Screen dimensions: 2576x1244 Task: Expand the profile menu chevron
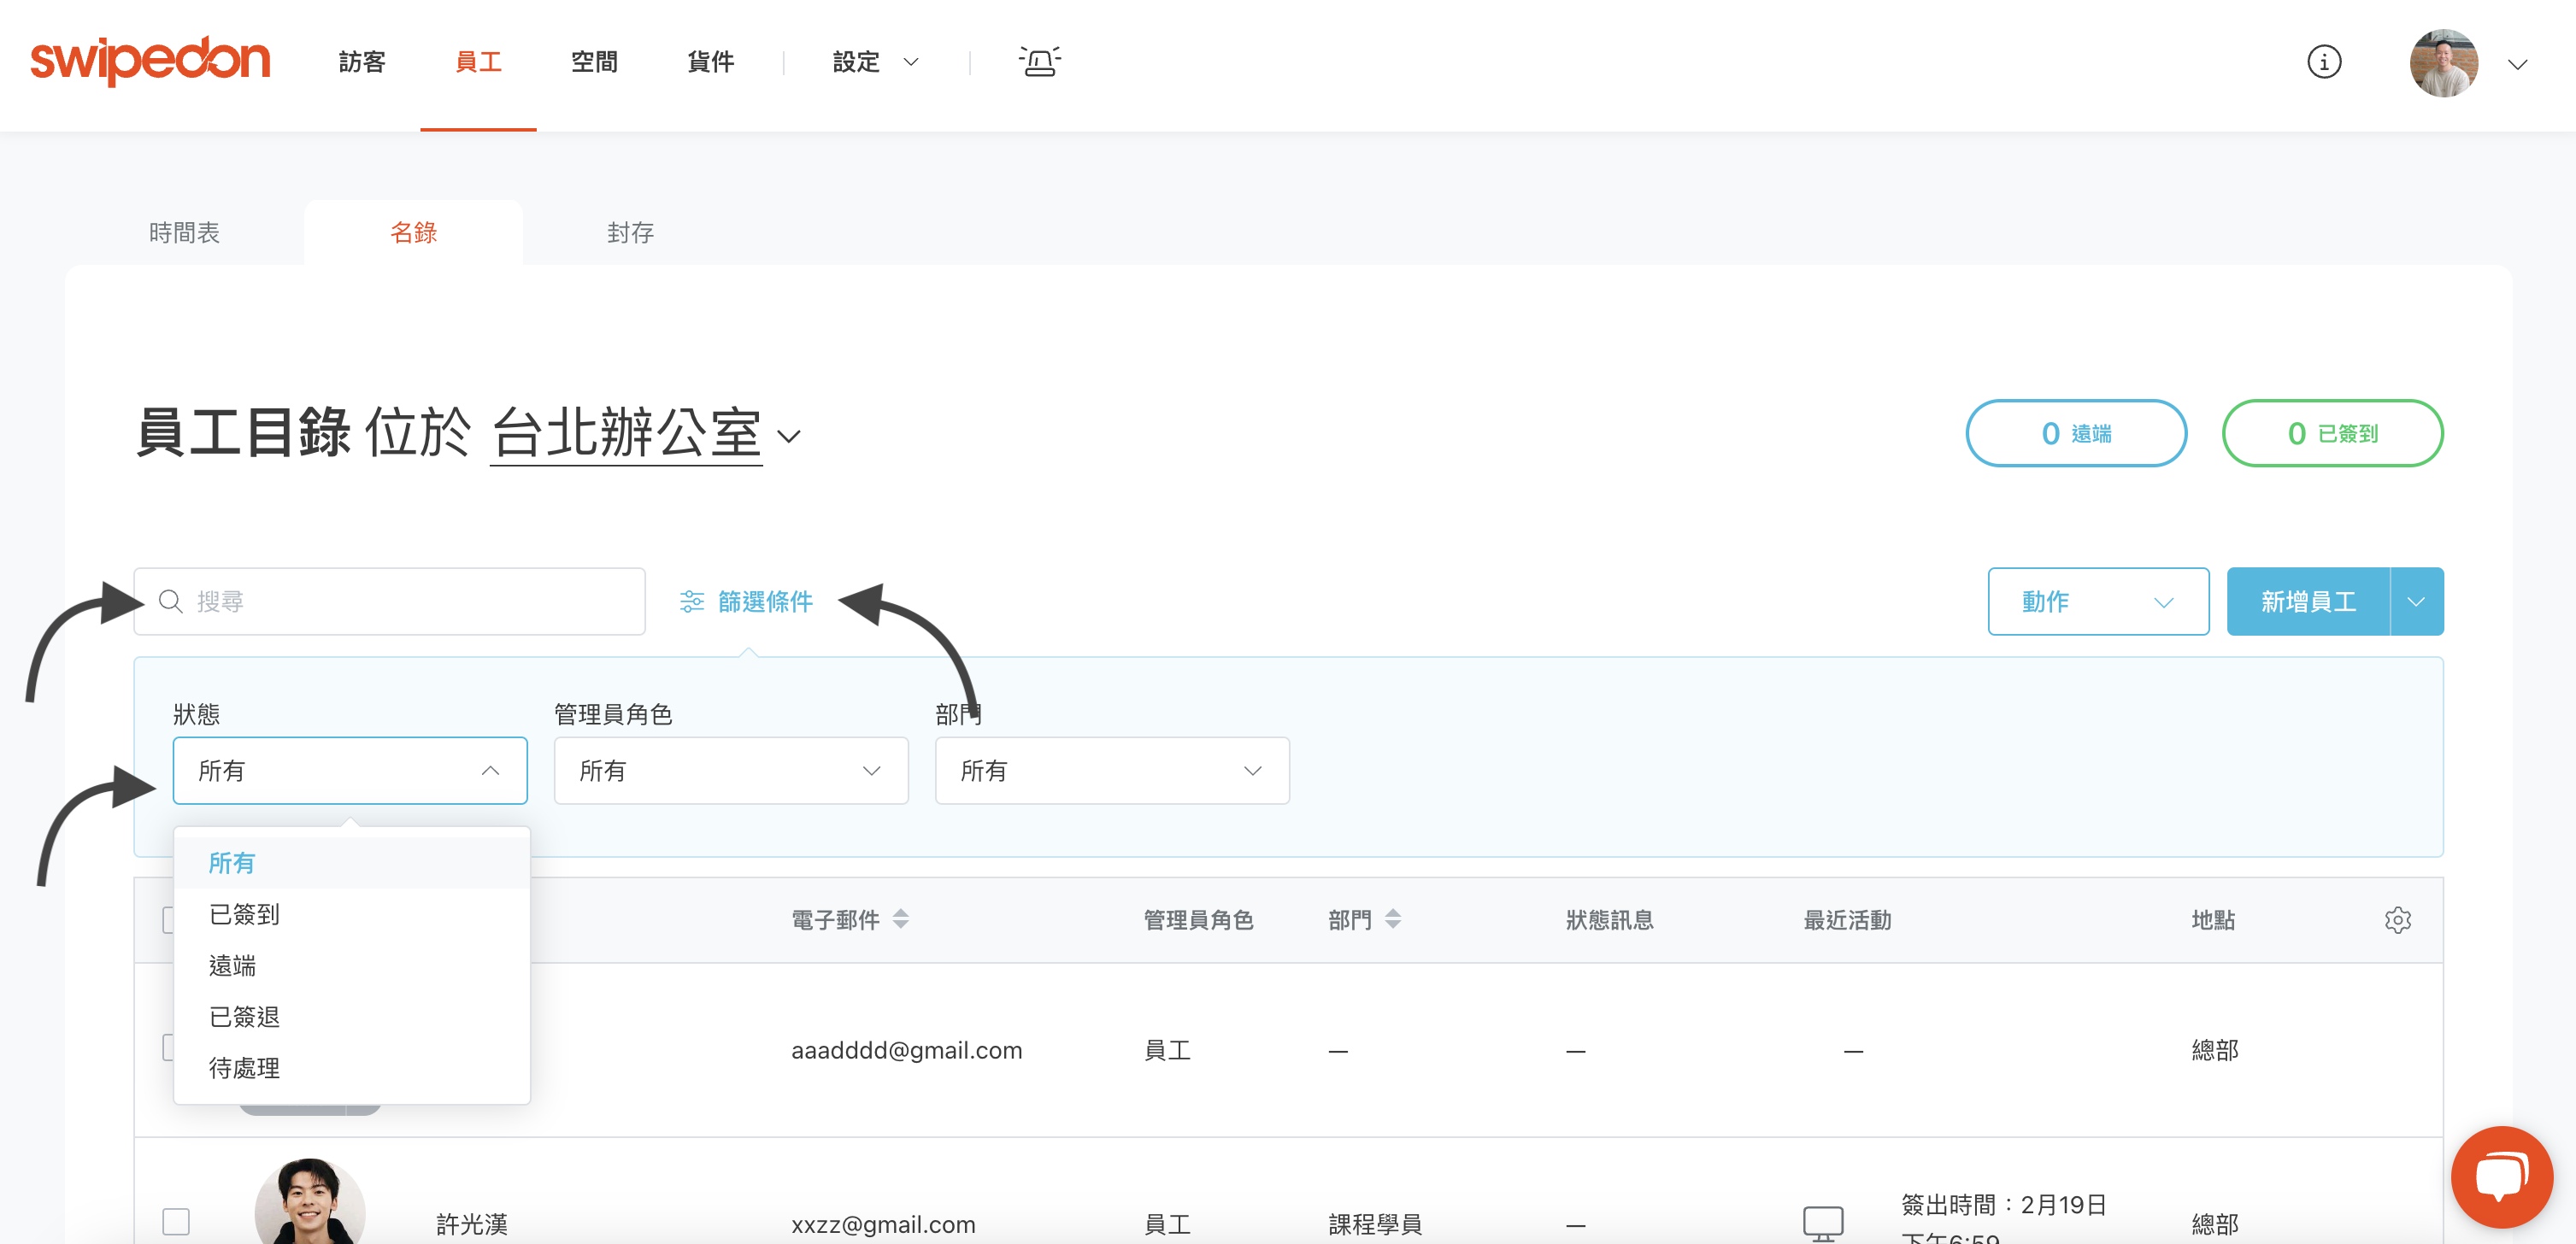pyautogui.click(x=2517, y=64)
